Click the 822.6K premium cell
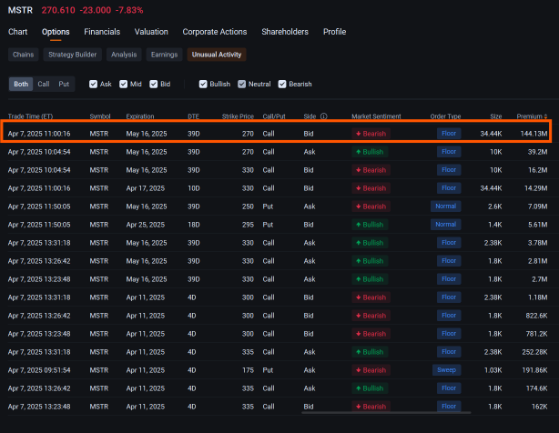 536,316
